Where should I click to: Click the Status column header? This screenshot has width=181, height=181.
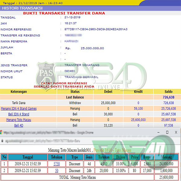[75, 92]
